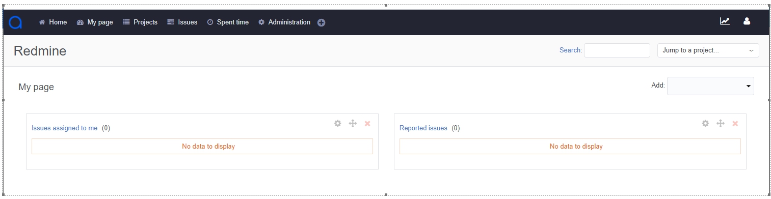The image size is (771, 199).
Task: Open Issues from the top menu
Action: click(x=182, y=22)
